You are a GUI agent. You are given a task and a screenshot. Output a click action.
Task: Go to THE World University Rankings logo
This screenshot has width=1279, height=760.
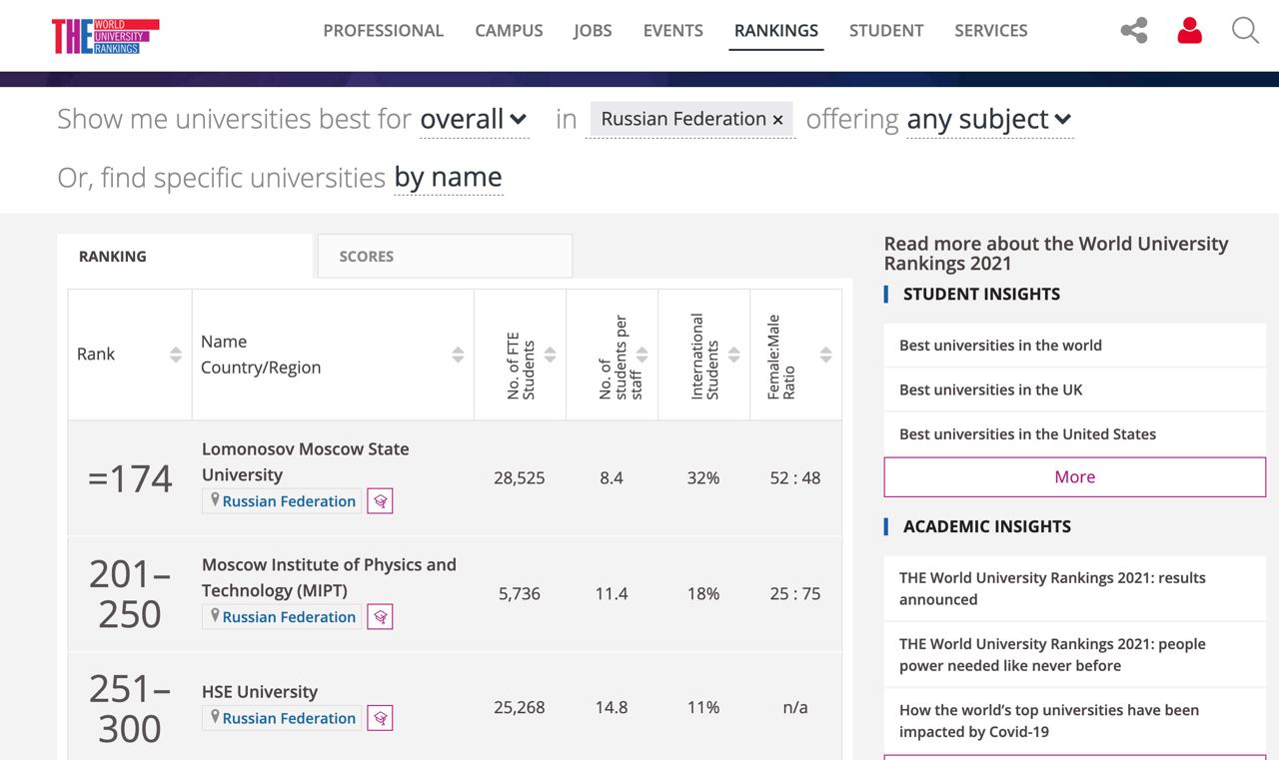tap(106, 36)
